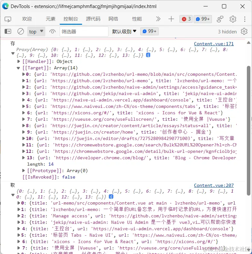Open the customize DevTools three-dot menu
The width and height of the screenshot is (252, 254).
(245, 19)
